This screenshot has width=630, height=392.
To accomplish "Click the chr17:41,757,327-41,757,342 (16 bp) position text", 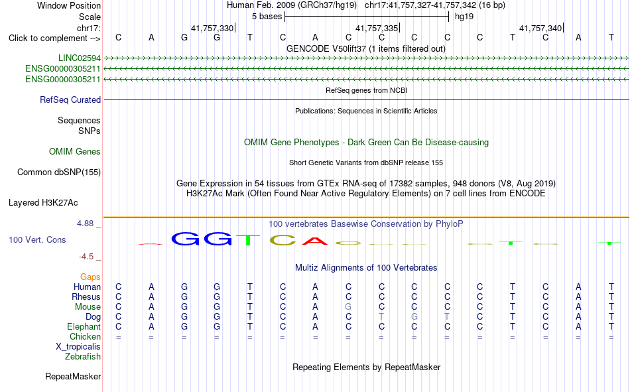I will pyautogui.click(x=435, y=5).
